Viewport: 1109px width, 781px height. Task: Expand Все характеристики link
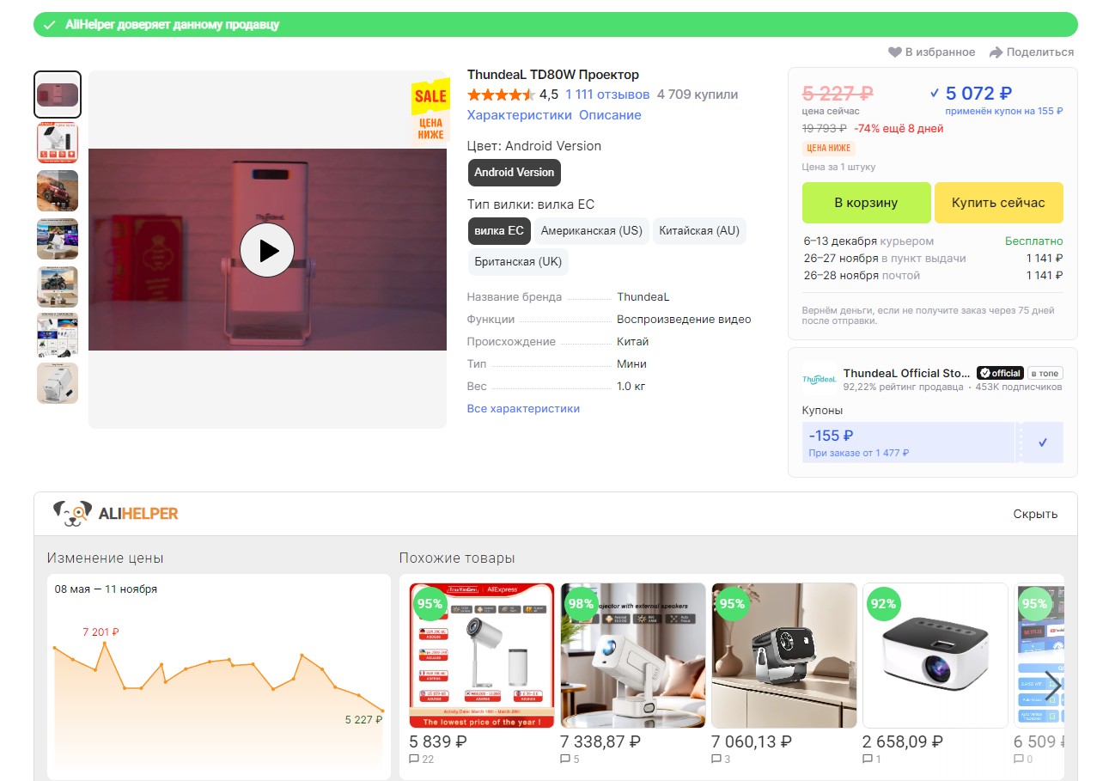[523, 409]
